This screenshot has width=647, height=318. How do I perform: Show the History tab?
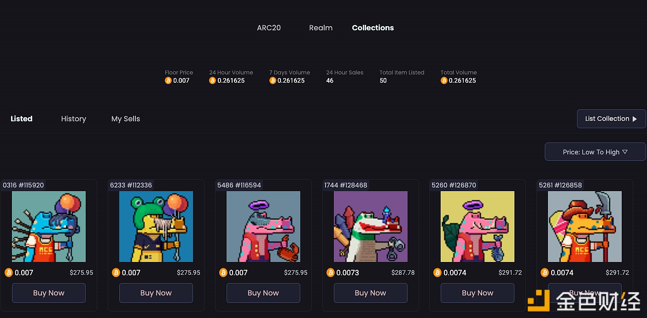[74, 119]
